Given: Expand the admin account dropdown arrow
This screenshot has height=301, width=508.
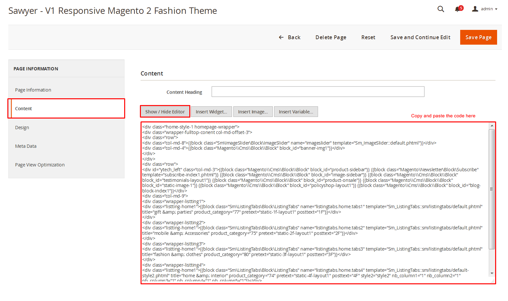Looking at the screenshot, I should 496,9.
